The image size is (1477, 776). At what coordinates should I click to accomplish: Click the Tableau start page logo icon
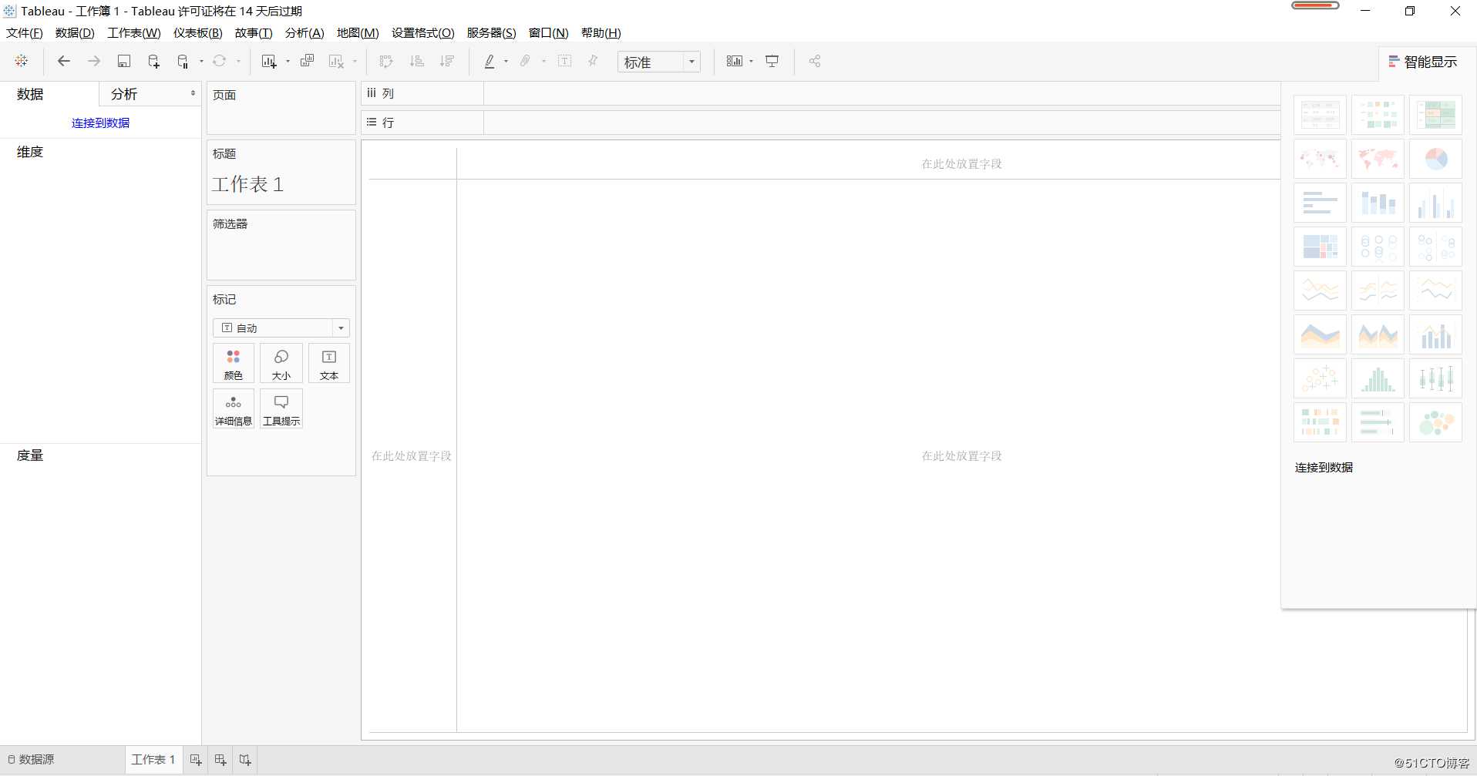[x=21, y=61]
